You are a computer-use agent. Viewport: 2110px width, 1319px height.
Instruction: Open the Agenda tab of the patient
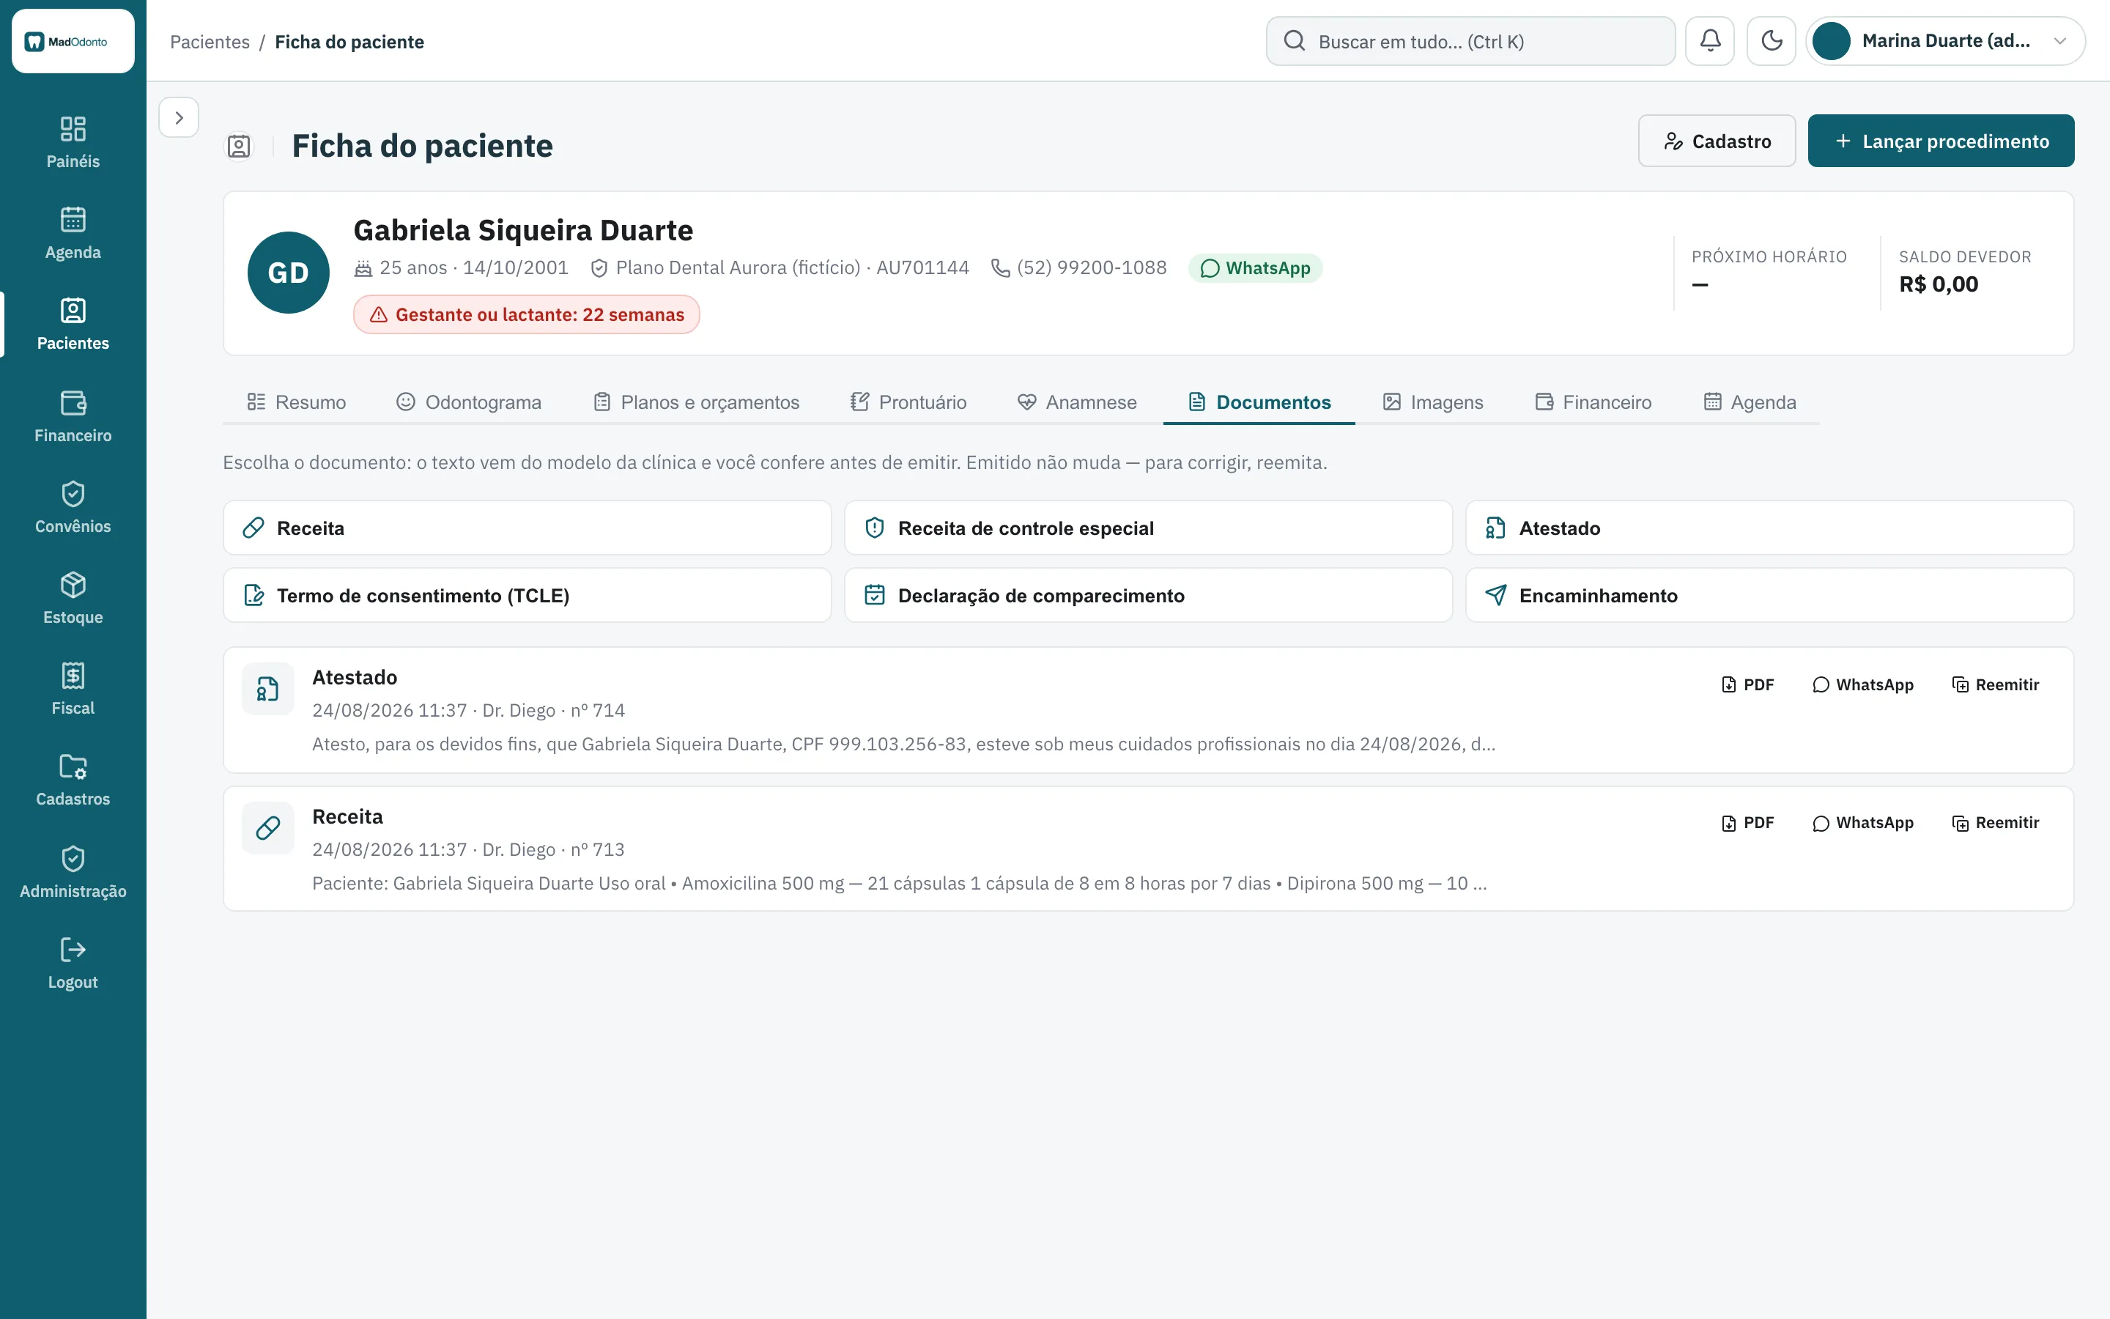(x=1749, y=402)
